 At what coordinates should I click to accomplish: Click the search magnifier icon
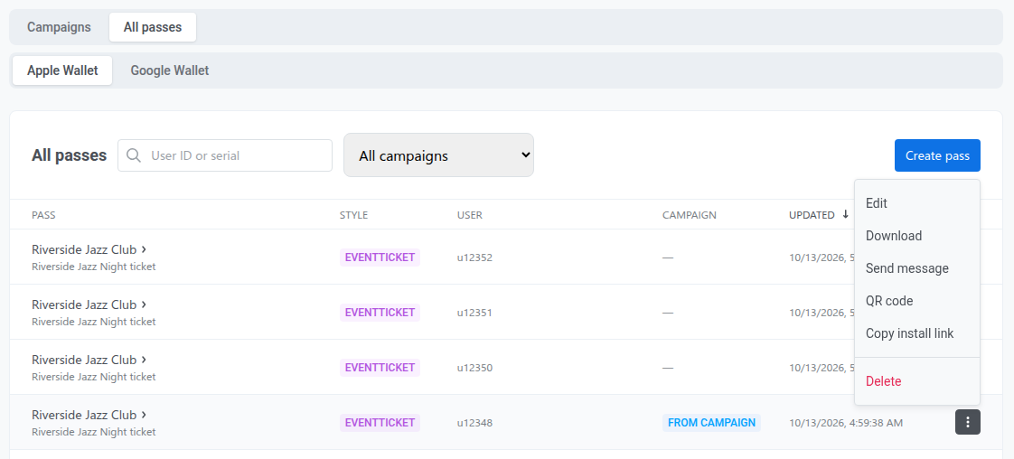pos(134,155)
